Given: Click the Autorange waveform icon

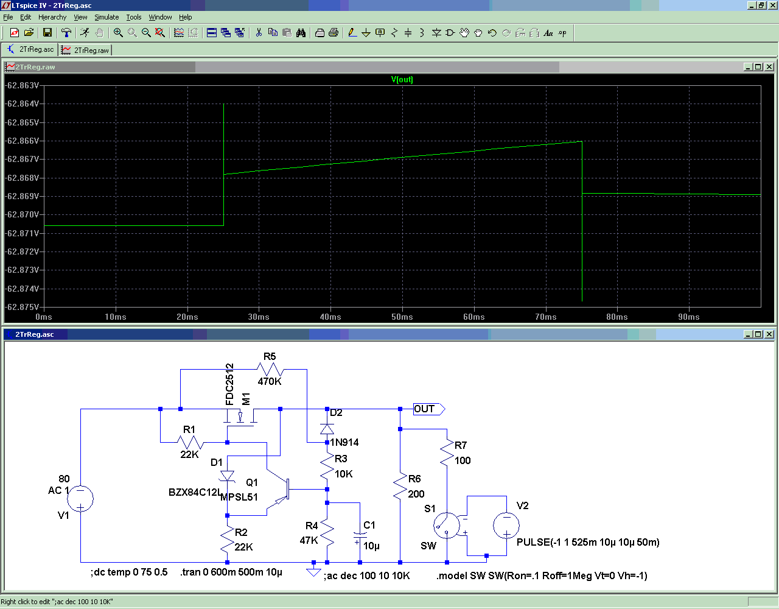Looking at the screenshot, I should [179, 33].
